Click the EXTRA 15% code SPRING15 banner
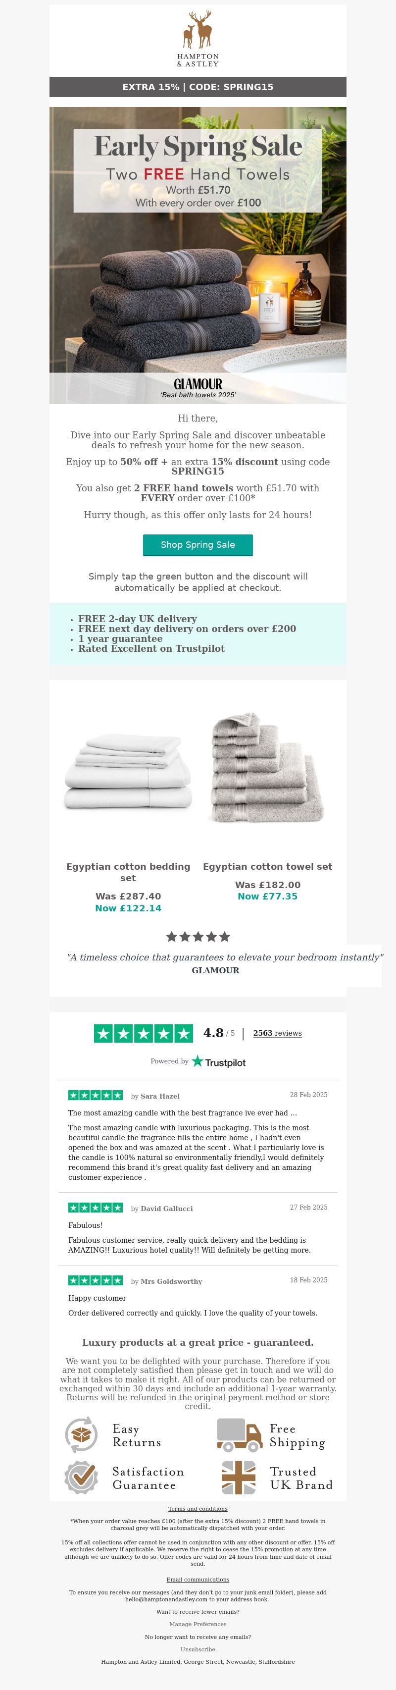 click(198, 87)
